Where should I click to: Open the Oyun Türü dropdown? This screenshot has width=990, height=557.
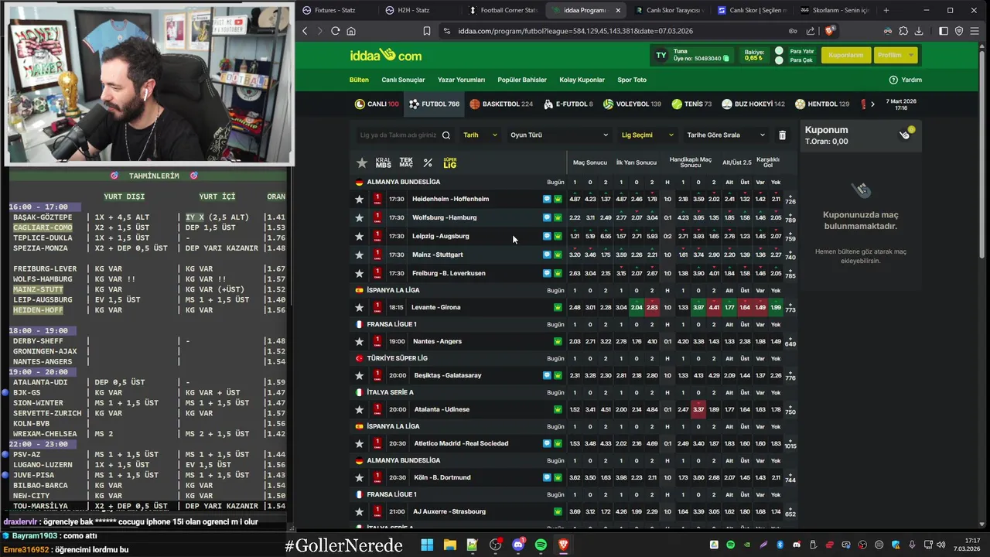(559, 135)
